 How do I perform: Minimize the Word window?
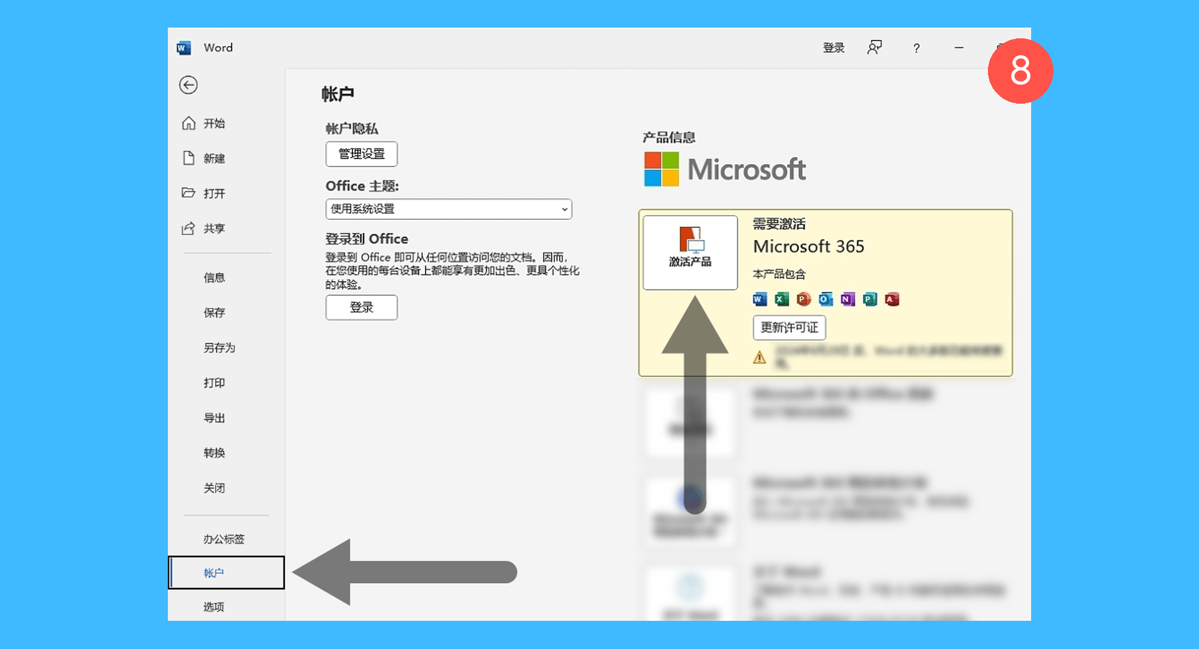coord(959,48)
